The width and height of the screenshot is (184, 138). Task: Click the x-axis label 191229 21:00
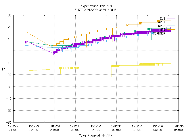[13, 128]
